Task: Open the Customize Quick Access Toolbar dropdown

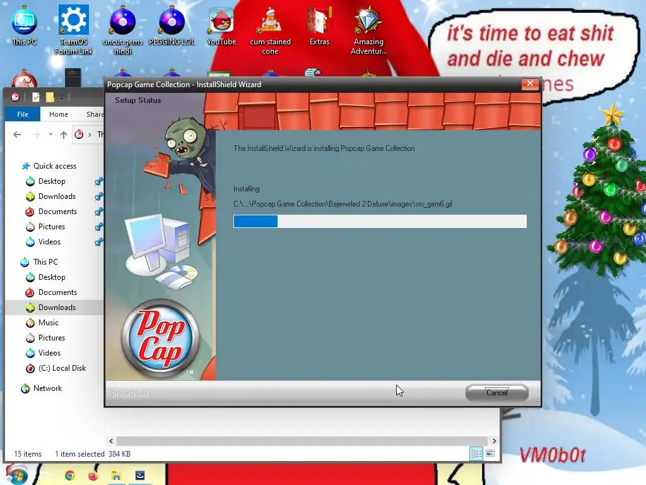Action: point(61,98)
